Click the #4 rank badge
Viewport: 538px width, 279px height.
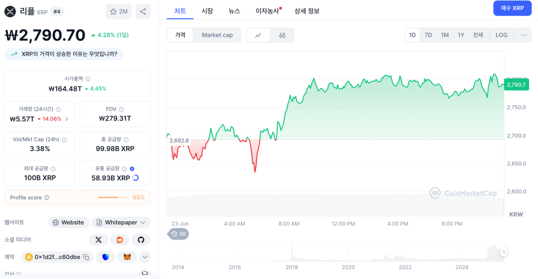click(x=57, y=12)
